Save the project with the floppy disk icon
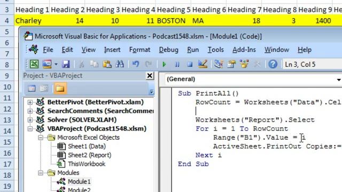Image resolution: width=342 pixels, height=192 pixels. click(66, 64)
